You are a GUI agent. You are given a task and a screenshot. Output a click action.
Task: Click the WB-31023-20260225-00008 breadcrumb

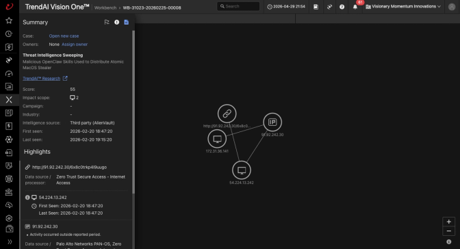[152, 8]
